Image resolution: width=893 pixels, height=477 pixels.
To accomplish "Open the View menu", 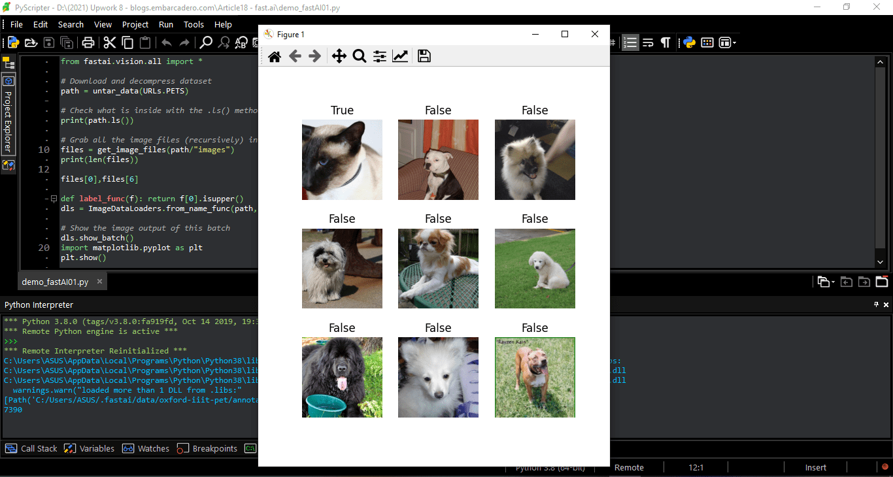I will pyautogui.click(x=103, y=24).
